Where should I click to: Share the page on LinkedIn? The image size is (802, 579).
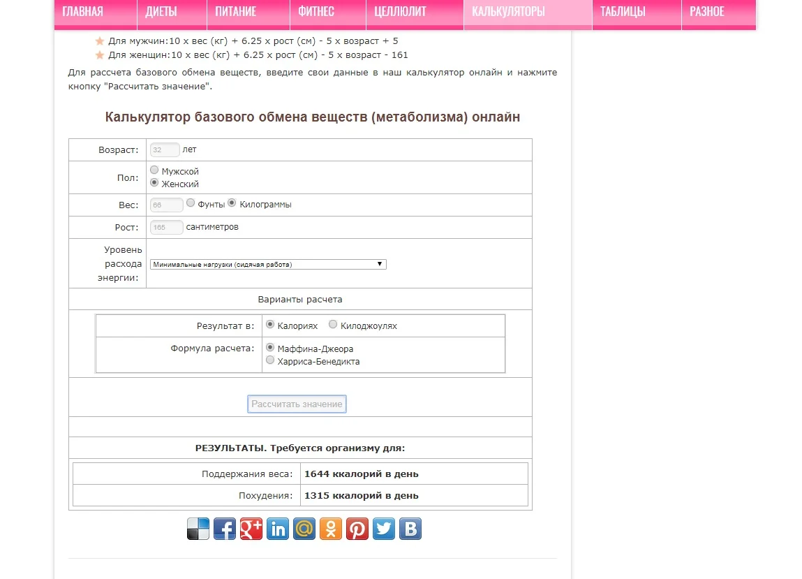pyautogui.click(x=278, y=529)
